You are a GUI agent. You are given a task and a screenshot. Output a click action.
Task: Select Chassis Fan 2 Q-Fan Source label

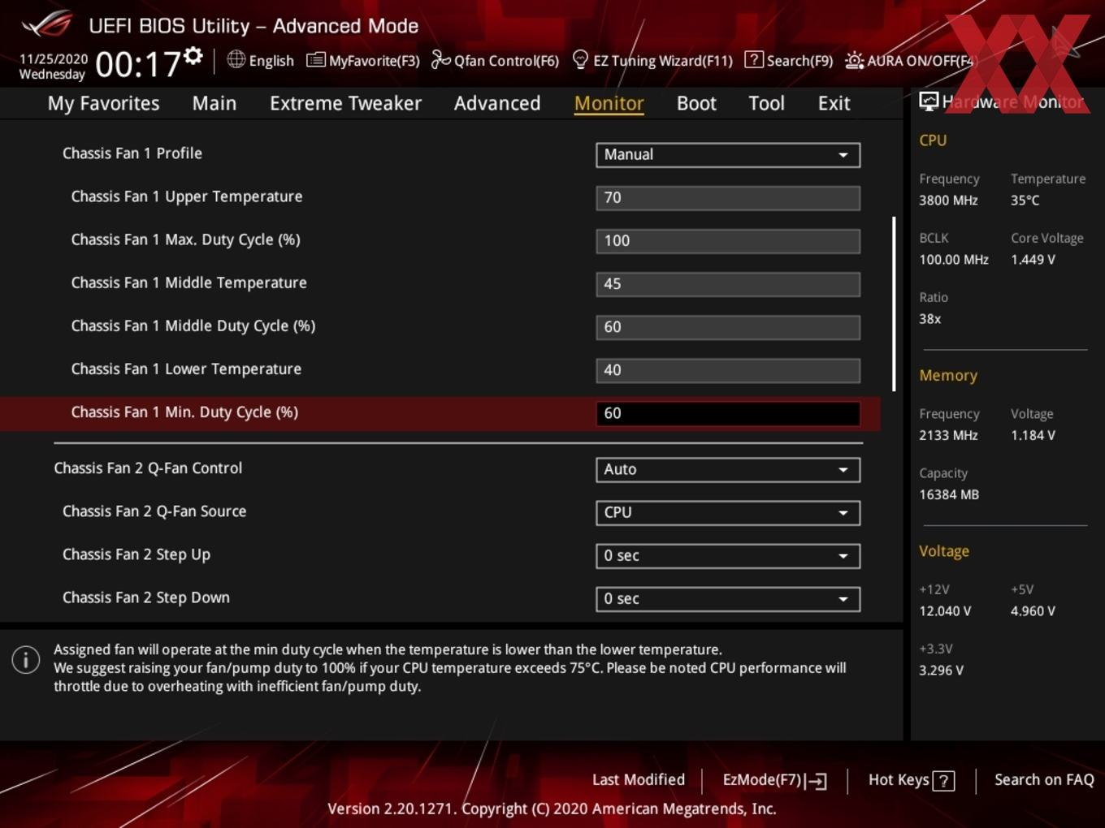pyautogui.click(x=154, y=511)
